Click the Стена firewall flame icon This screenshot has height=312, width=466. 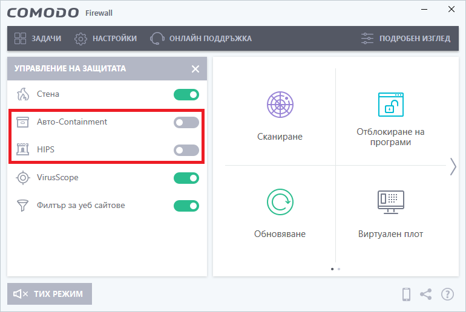23,94
